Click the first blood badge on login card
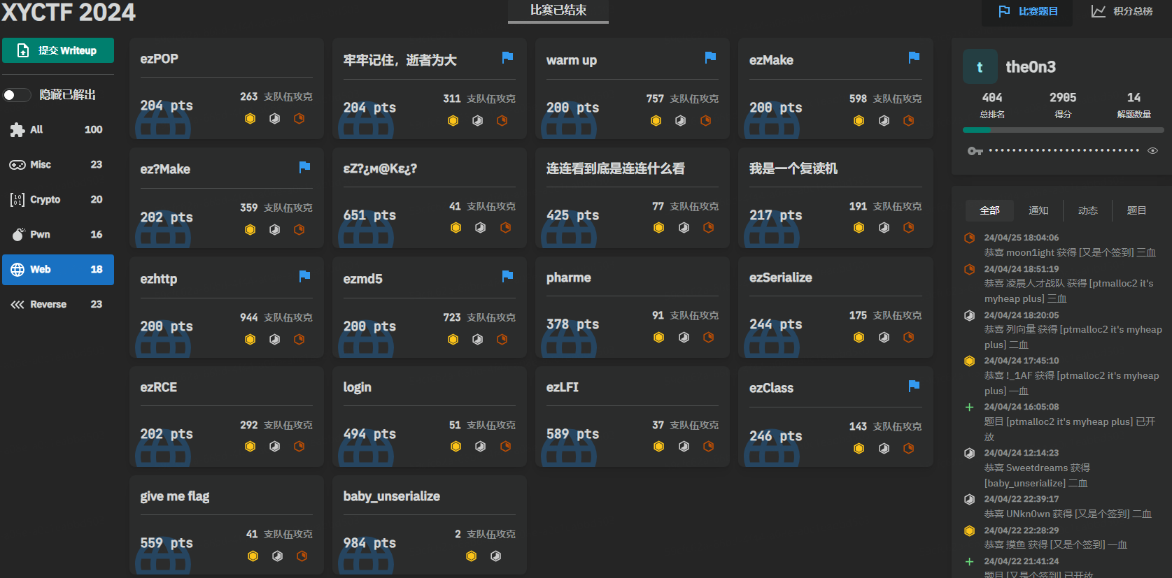The image size is (1172, 578). tap(456, 447)
